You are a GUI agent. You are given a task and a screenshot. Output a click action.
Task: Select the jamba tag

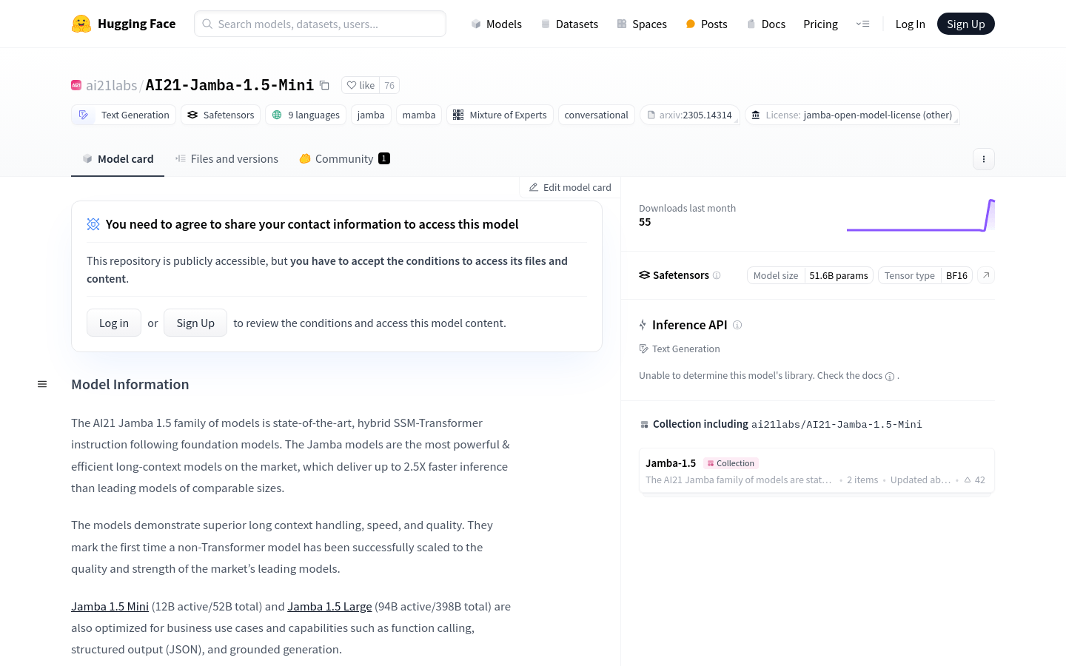(371, 115)
